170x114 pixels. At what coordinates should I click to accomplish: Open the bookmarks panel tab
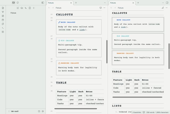click(x=18, y=3)
